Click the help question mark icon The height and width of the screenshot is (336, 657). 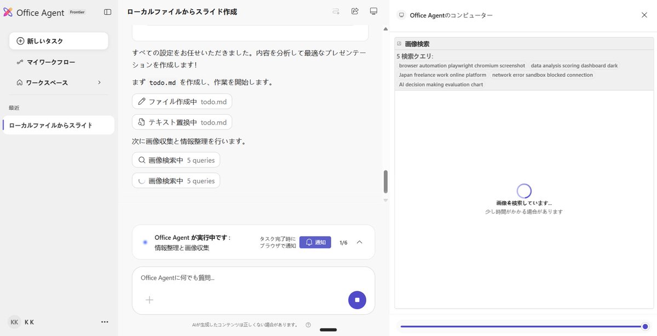coord(308,325)
